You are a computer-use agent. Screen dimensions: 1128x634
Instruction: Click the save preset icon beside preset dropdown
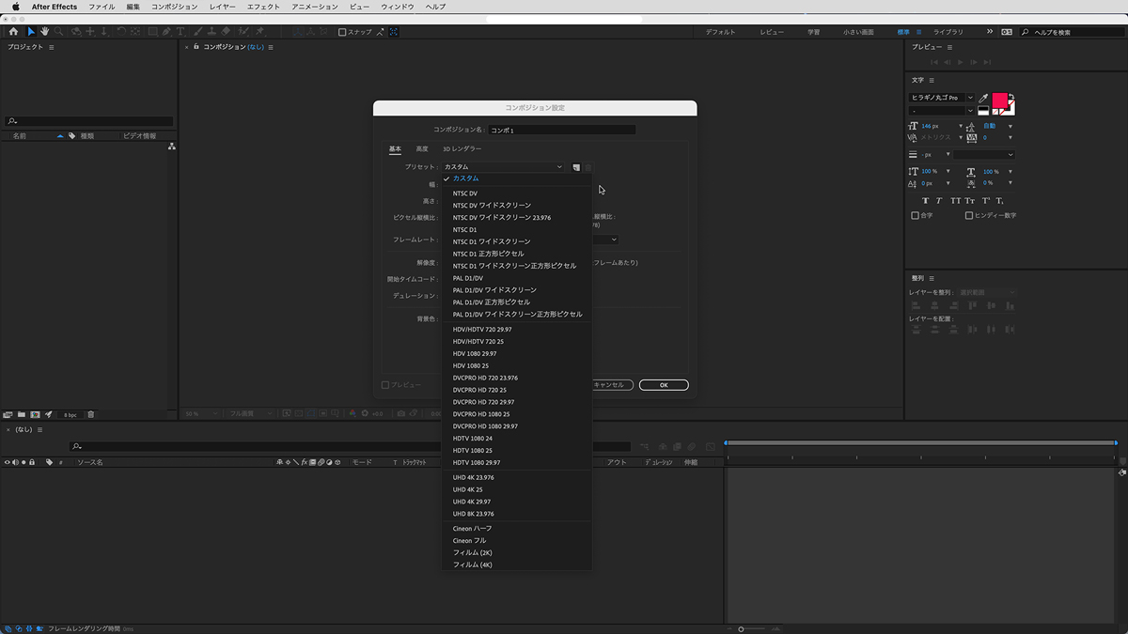[576, 167]
